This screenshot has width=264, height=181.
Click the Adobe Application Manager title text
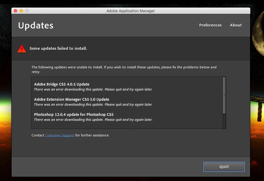click(x=131, y=11)
